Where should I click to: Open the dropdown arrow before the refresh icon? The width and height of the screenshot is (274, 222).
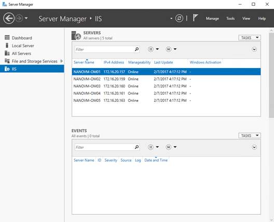click(x=171, y=18)
